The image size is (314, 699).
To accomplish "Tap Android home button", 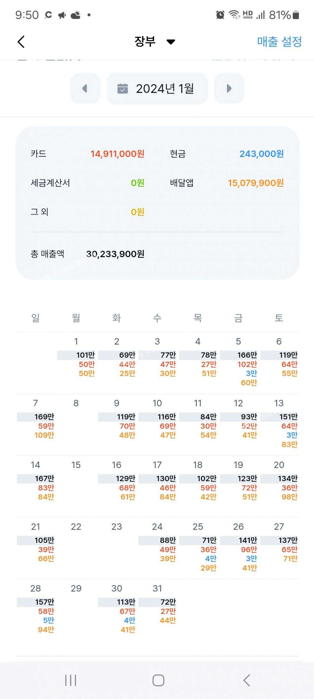I will (x=158, y=680).
